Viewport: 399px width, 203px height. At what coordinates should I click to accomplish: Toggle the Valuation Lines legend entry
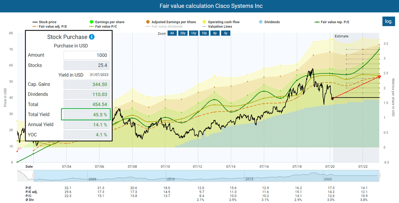pyautogui.click(x=217, y=27)
